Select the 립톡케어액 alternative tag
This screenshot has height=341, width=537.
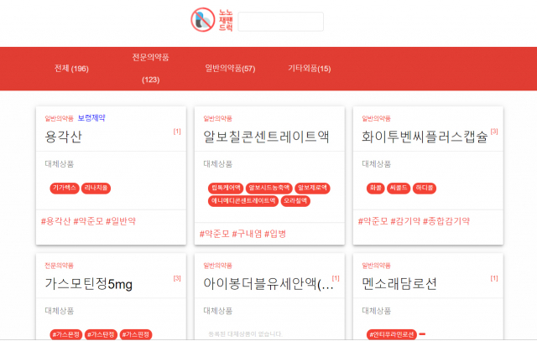click(x=226, y=188)
